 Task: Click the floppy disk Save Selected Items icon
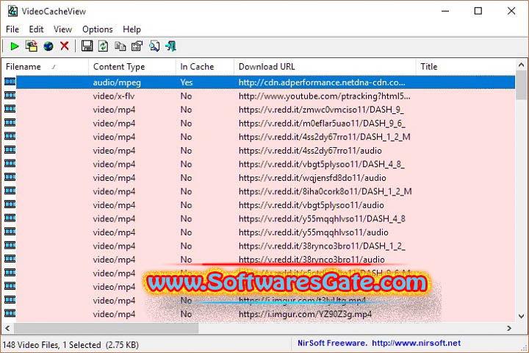pos(87,46)
